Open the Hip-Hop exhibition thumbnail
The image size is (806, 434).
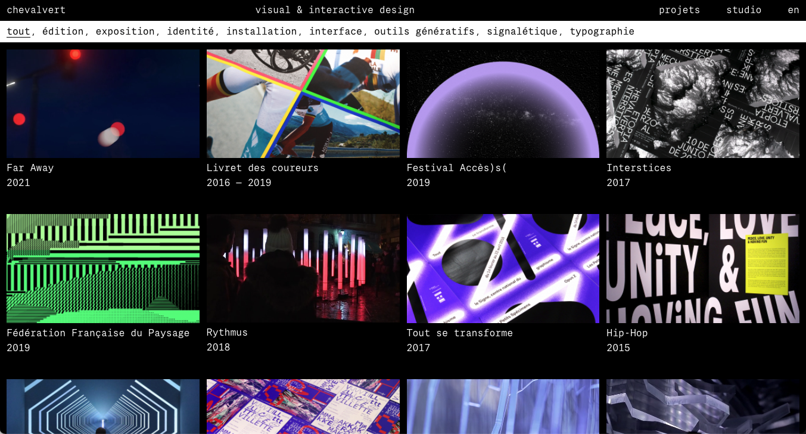702,268
